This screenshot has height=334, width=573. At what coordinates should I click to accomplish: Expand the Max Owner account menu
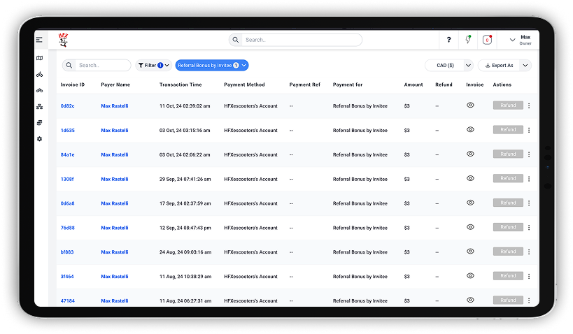[512, 40]
